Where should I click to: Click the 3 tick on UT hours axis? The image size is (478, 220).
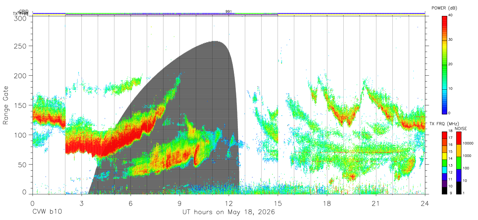[81, 203]
